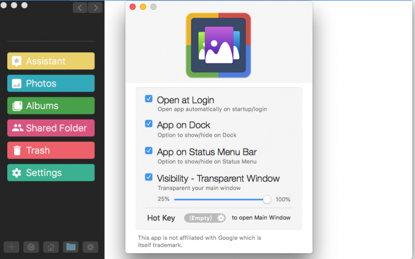Open the Assistant section

point(51,61)
